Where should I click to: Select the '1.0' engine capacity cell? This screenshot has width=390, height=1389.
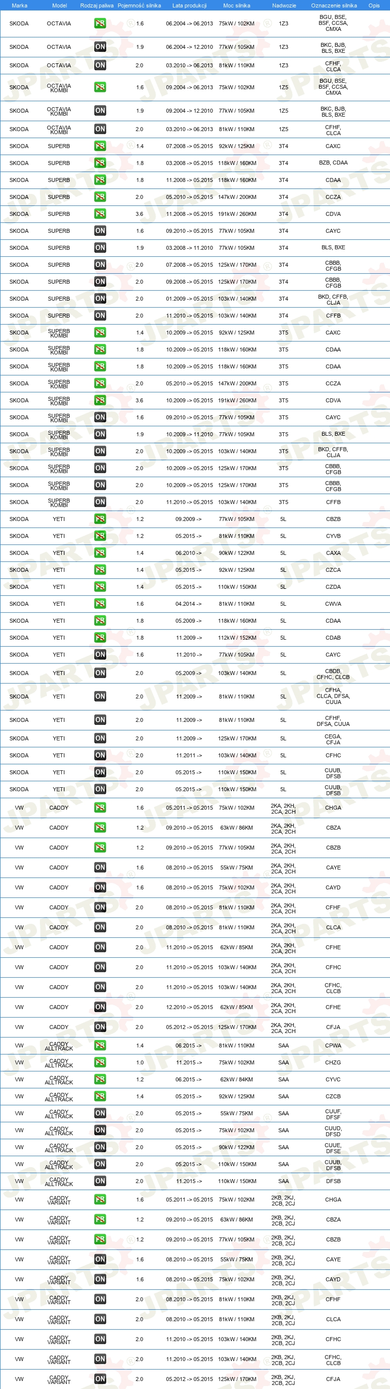[140, 1063]
